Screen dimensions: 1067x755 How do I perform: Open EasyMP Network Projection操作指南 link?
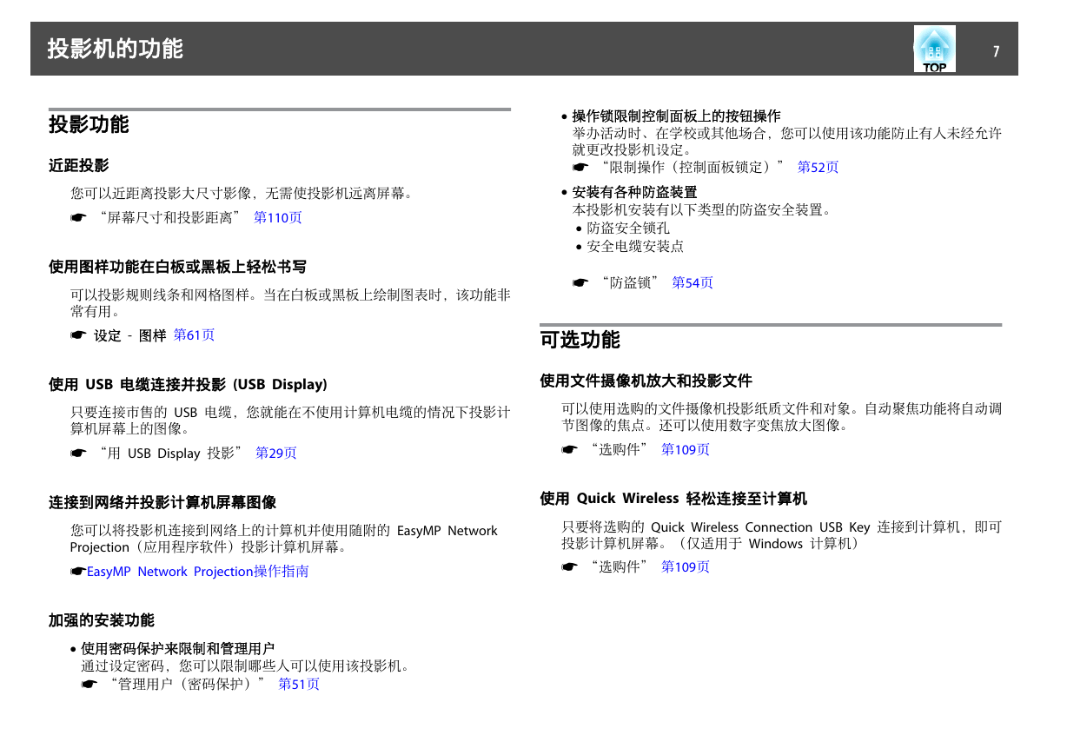198,572
